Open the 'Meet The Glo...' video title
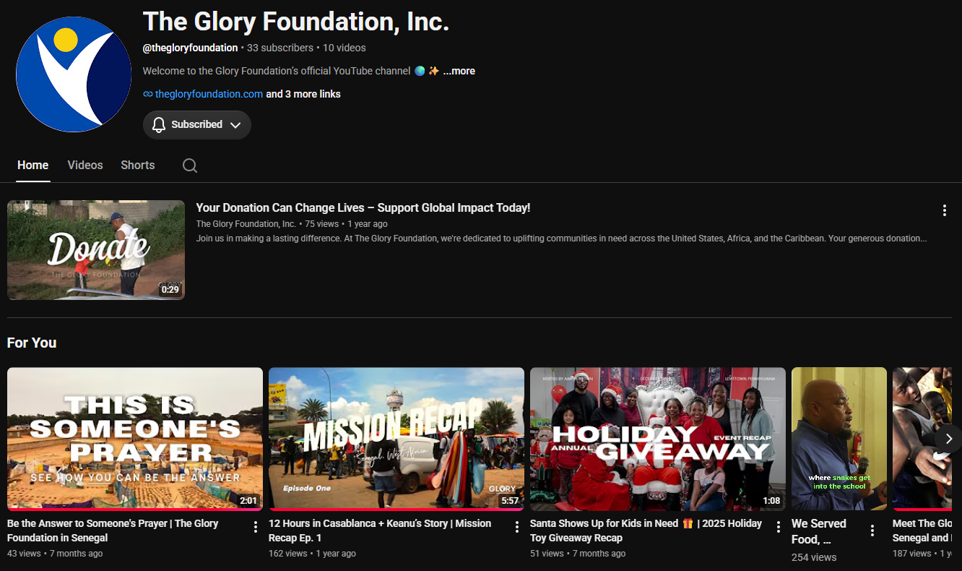This screenshot has height=571, width=962. pyautogui.click(x=922, y=531)
